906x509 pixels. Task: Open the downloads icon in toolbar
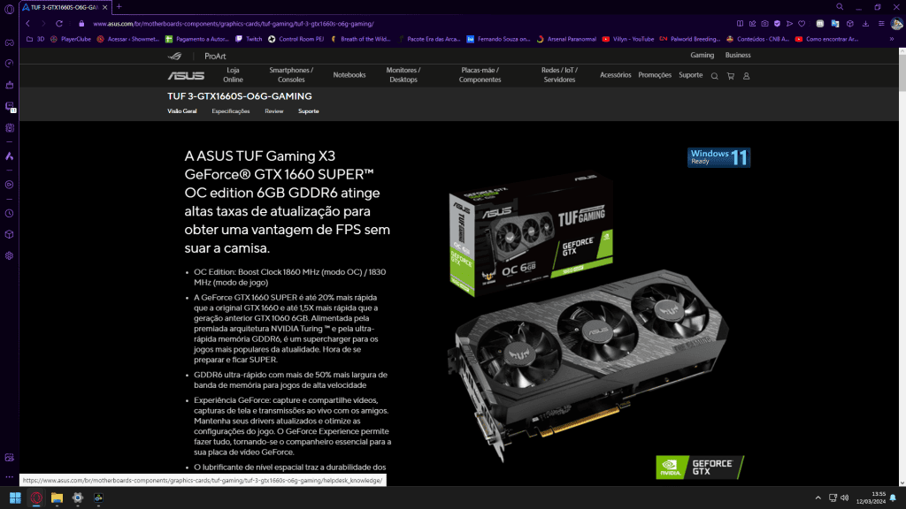coord(865,24)
